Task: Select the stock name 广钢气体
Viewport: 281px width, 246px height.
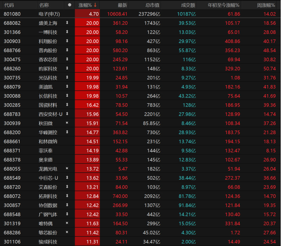Action: tap(48, 215)
